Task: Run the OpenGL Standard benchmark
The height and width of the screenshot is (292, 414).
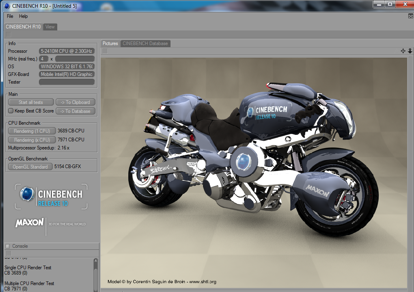Action: click(x=30, y=167)
